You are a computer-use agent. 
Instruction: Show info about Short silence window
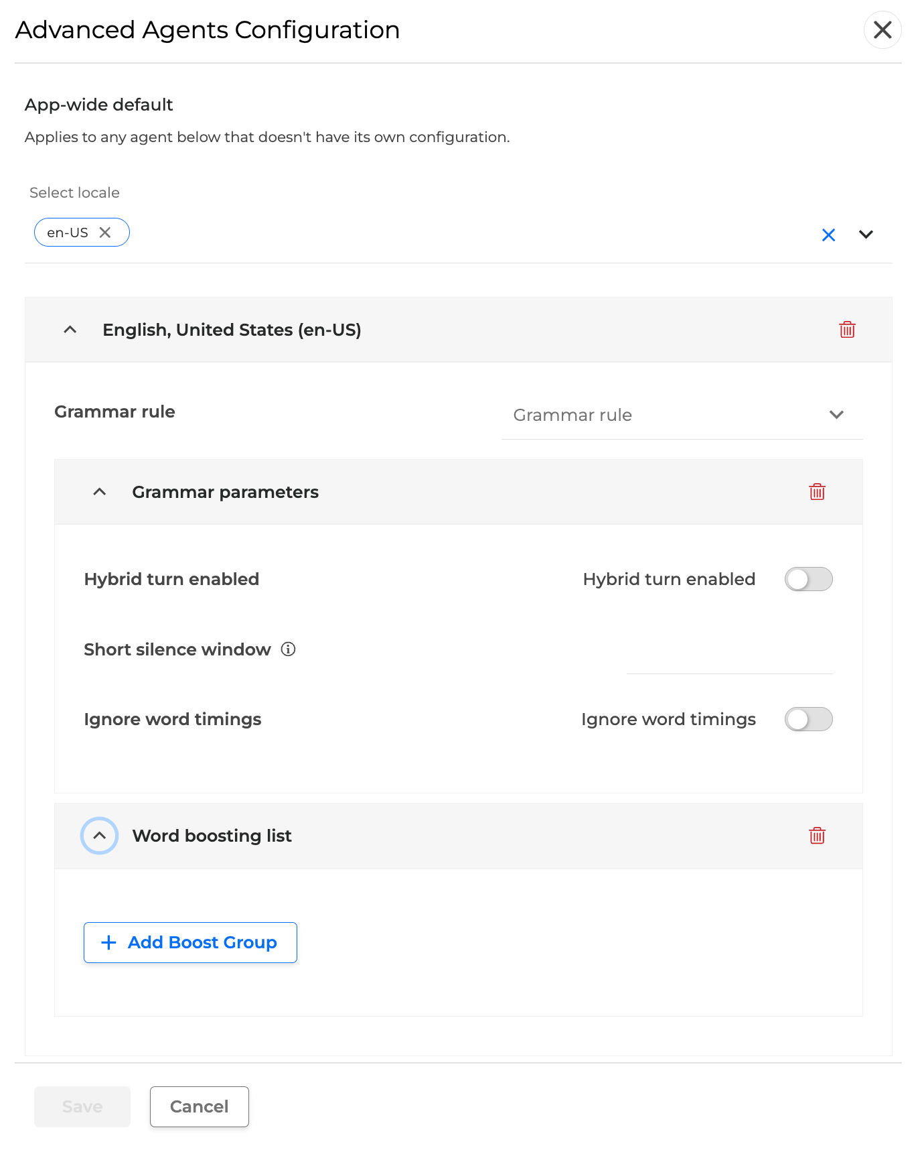pyautogui.click(x=288, y=649)
